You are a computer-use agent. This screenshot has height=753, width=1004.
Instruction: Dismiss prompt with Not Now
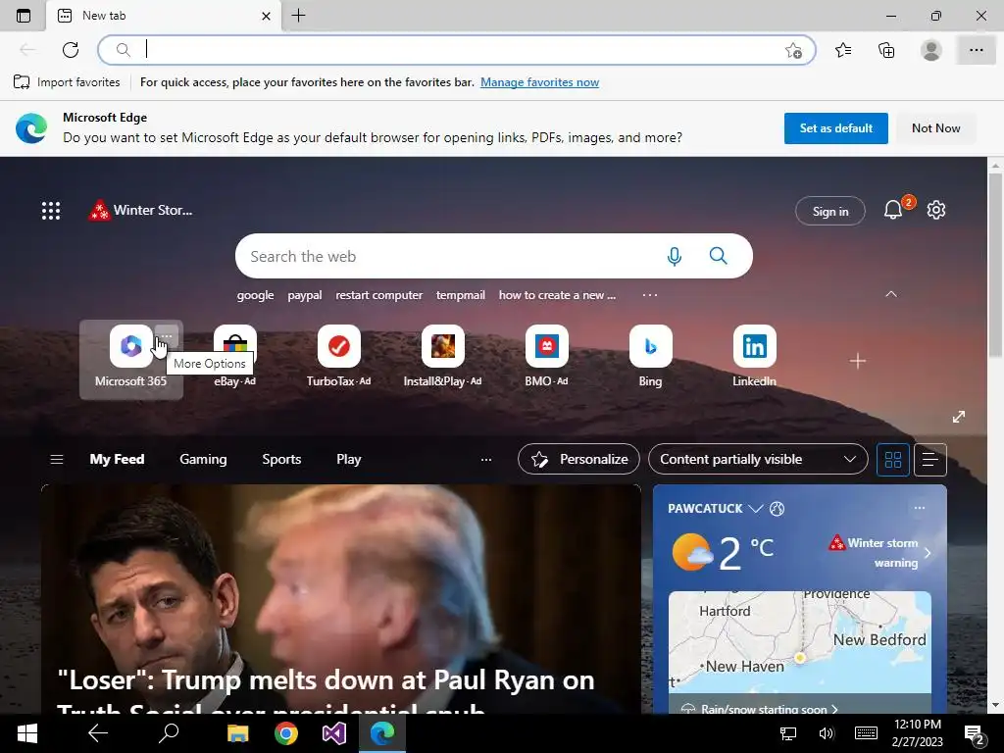pos(935,128)
